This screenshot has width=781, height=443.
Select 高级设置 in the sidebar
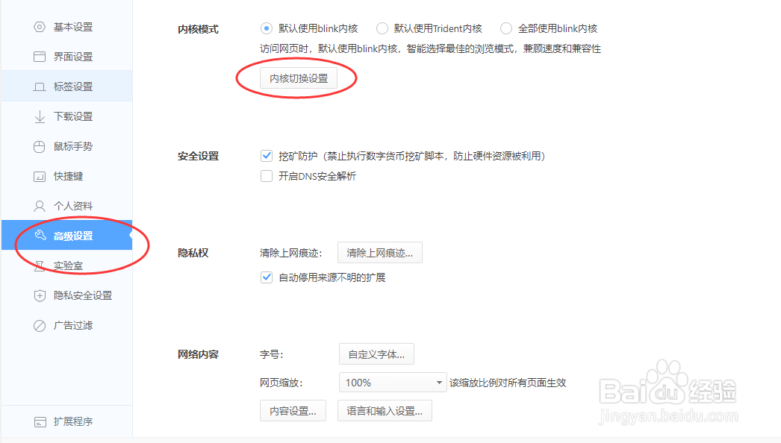coord(66,235)
